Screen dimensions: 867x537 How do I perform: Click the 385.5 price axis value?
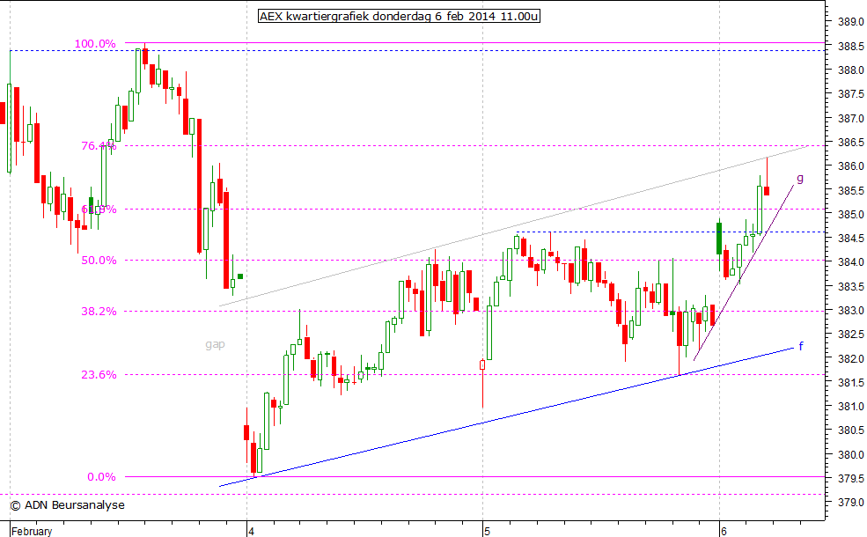pos(851,191)
